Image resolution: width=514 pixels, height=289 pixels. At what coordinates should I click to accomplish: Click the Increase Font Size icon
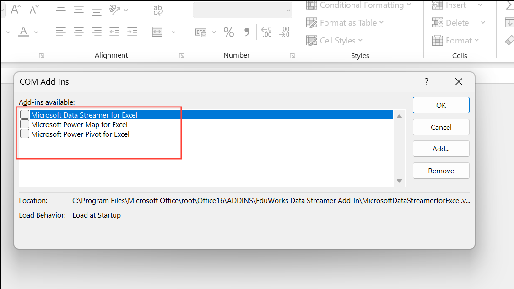point(16,10)
